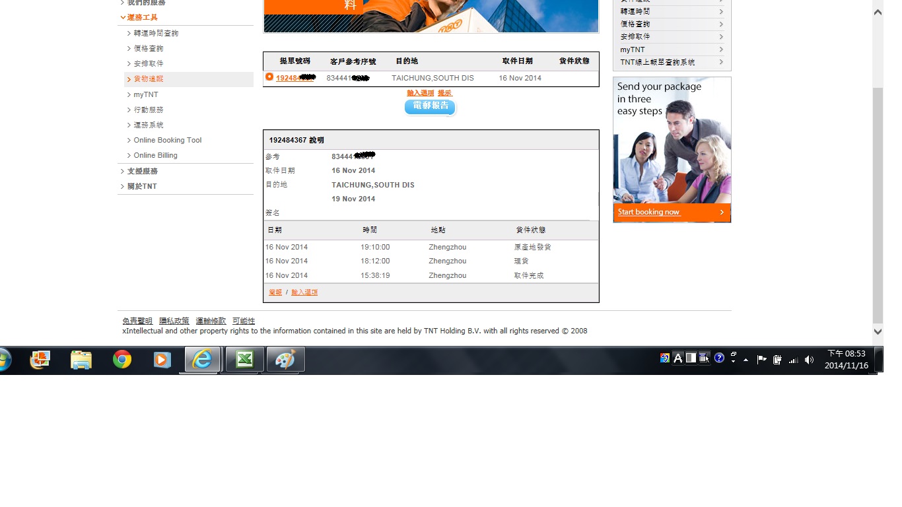Viewport: 902px width, 507px height.
Task: Click the blue question-mark help tray icon
Action: 720,358
